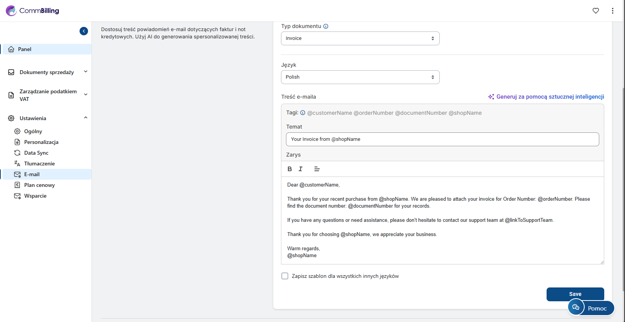This screenshot has width=625, height=322.
Task: Open the Język Polish dropdown
Action: pyautogui.click(x=360, y=77)
